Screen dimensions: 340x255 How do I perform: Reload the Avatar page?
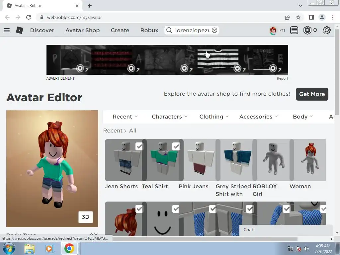click(x=29, y=17)
